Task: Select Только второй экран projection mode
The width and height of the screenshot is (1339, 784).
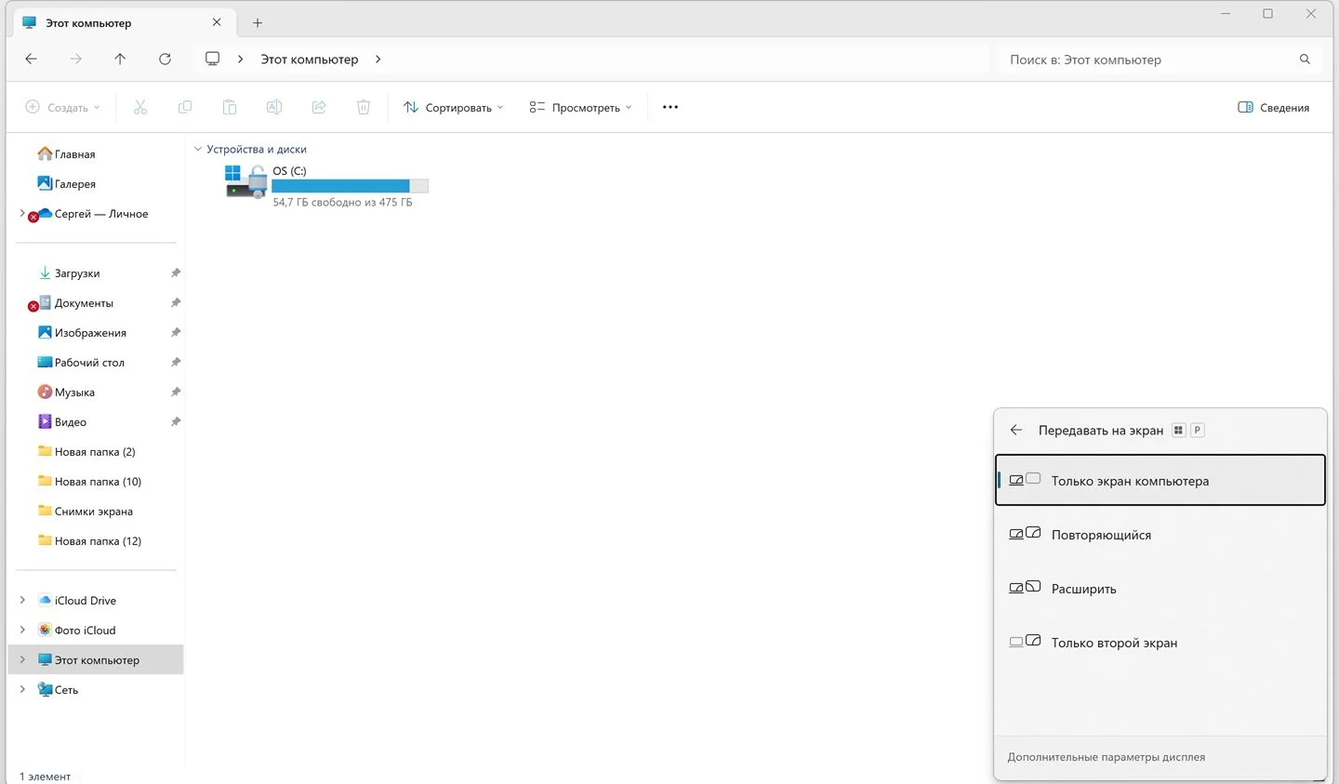Action: pyautogui.click(x=1160, y=643)
